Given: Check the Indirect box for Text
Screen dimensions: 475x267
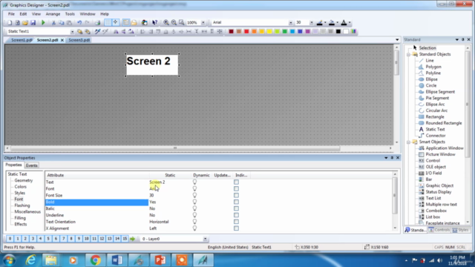Looking at the screenshot, I should pos(236,182).
